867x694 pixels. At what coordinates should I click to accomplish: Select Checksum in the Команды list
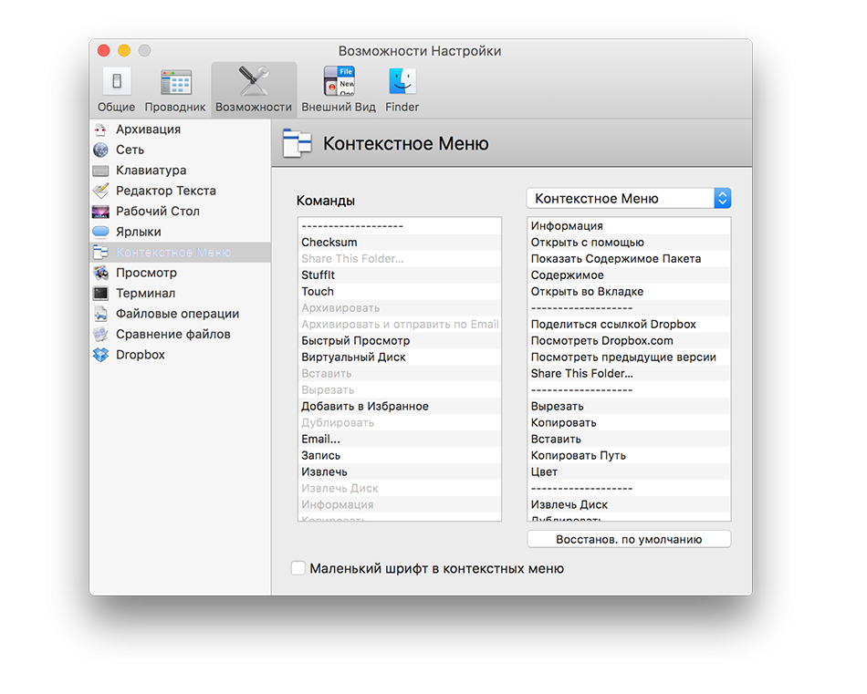pos(399,242)
